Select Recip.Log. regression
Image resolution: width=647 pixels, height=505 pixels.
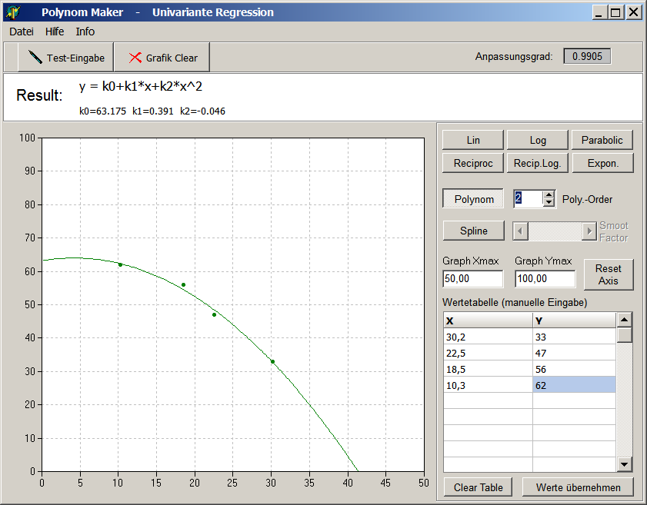538,163
